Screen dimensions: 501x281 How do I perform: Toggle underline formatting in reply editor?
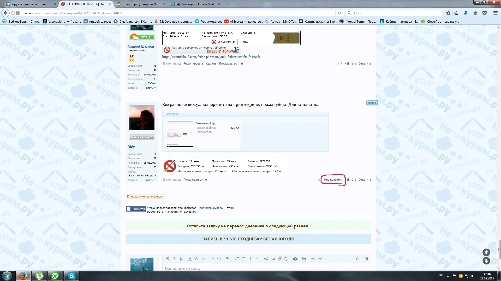pyautogui.click(x=181, y=259)
